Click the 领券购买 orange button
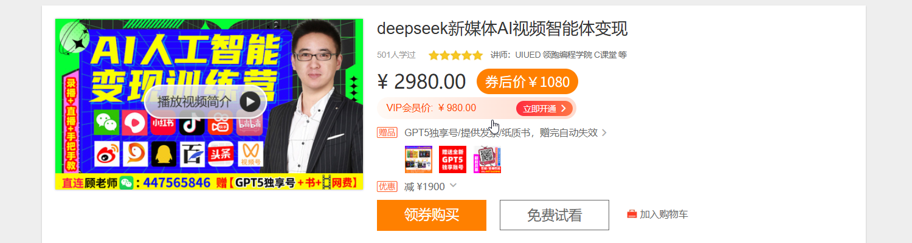Image resolution: width=912 pixels, height=243 pixels. click(432, 215)
